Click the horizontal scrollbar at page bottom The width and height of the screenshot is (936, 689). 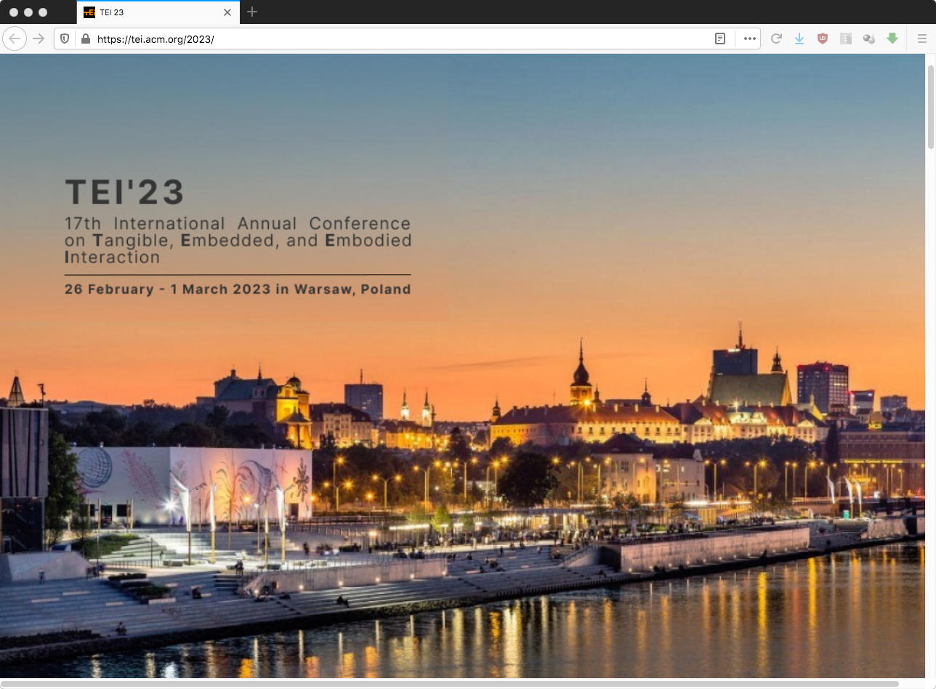click(x=451, y=684)
